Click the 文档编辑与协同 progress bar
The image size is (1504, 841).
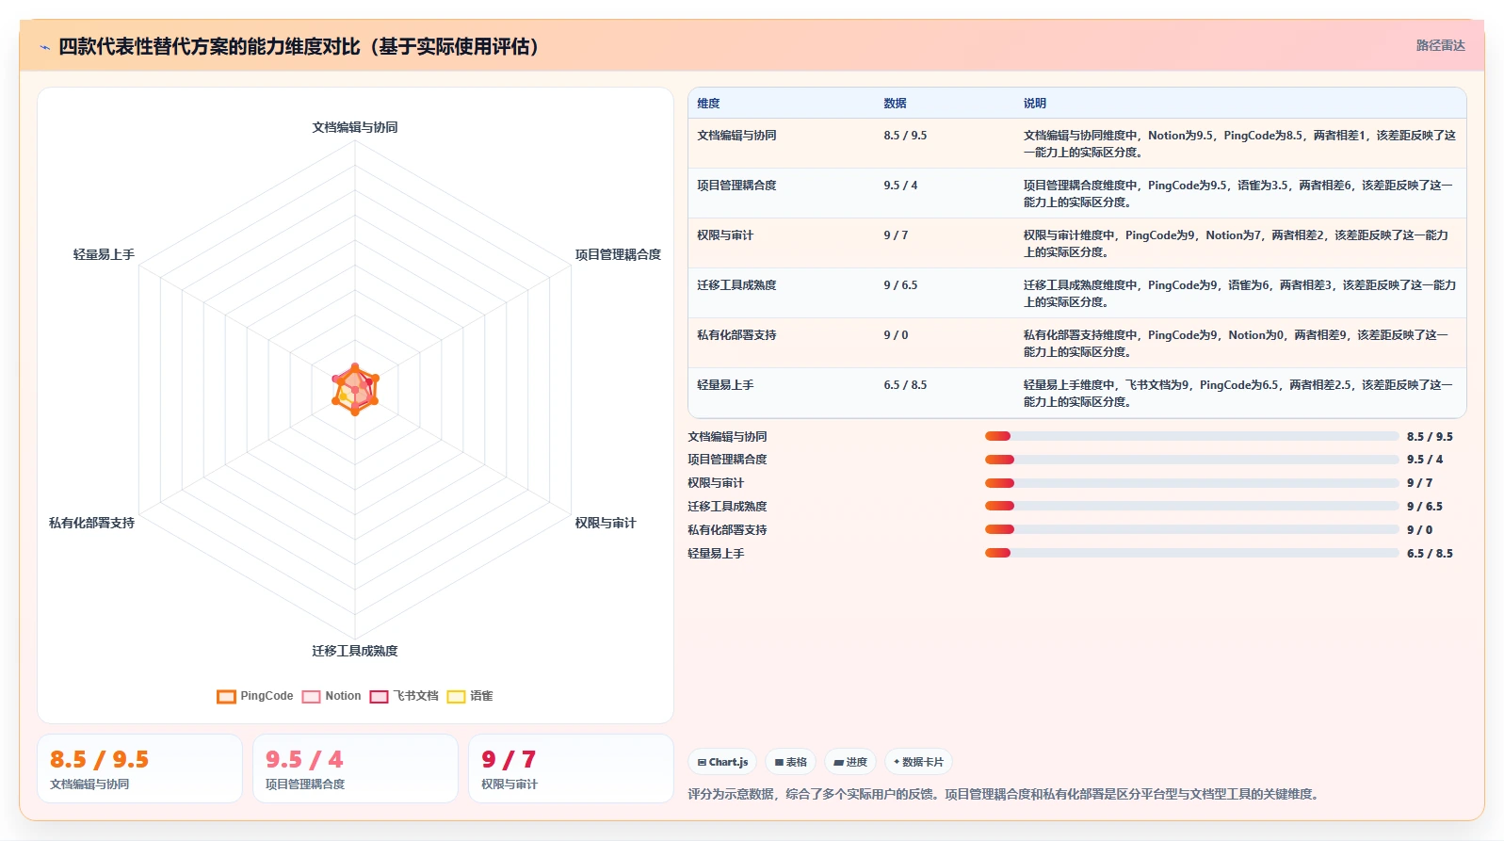tap(1191, 436)
